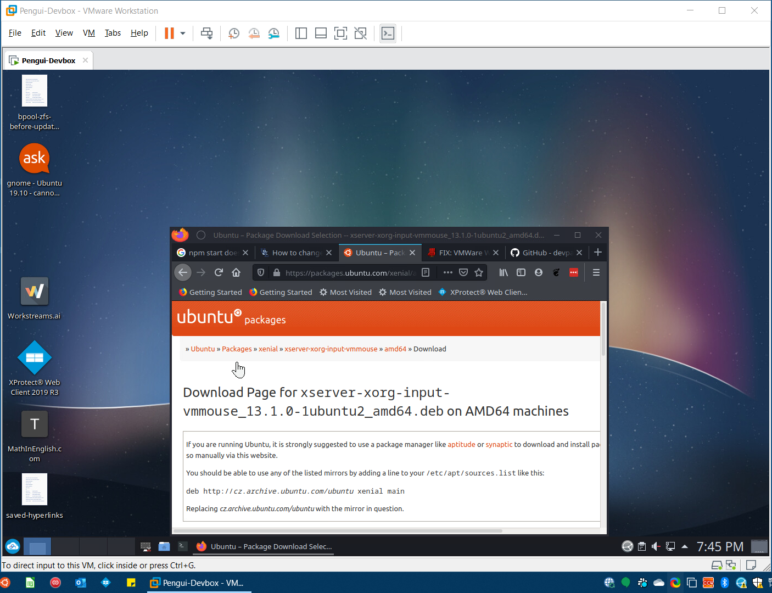Screen dimensions: 772x593
Task: Open the bpool-zfs-before-updat desktop file
Action: [35, 103]
